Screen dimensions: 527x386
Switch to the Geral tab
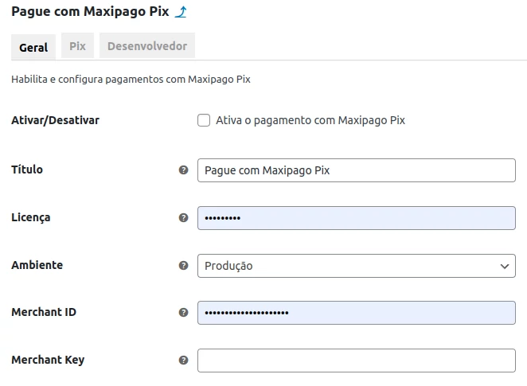pos(33,47)
